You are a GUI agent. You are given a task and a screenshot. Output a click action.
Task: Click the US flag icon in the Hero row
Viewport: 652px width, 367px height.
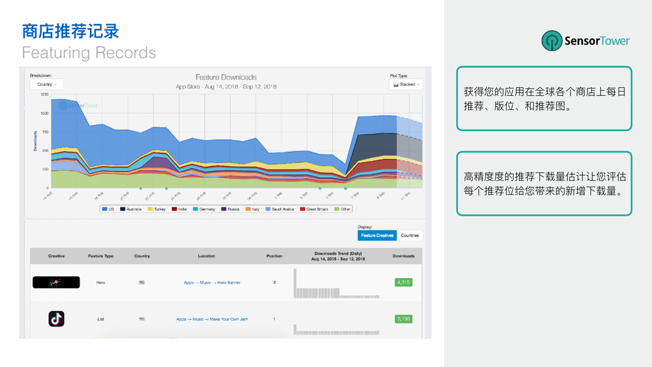(x=141, y=282)
